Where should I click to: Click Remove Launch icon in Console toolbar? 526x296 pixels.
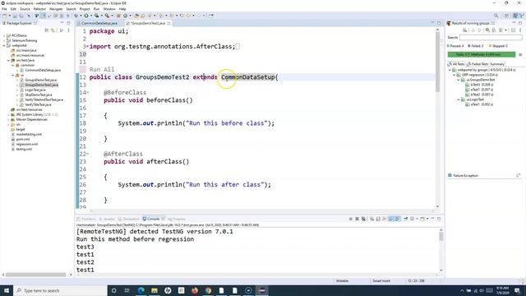[357, 219]
